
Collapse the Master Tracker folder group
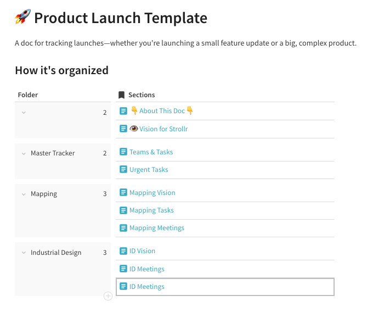pyautogui.click(x=24, y=154)
